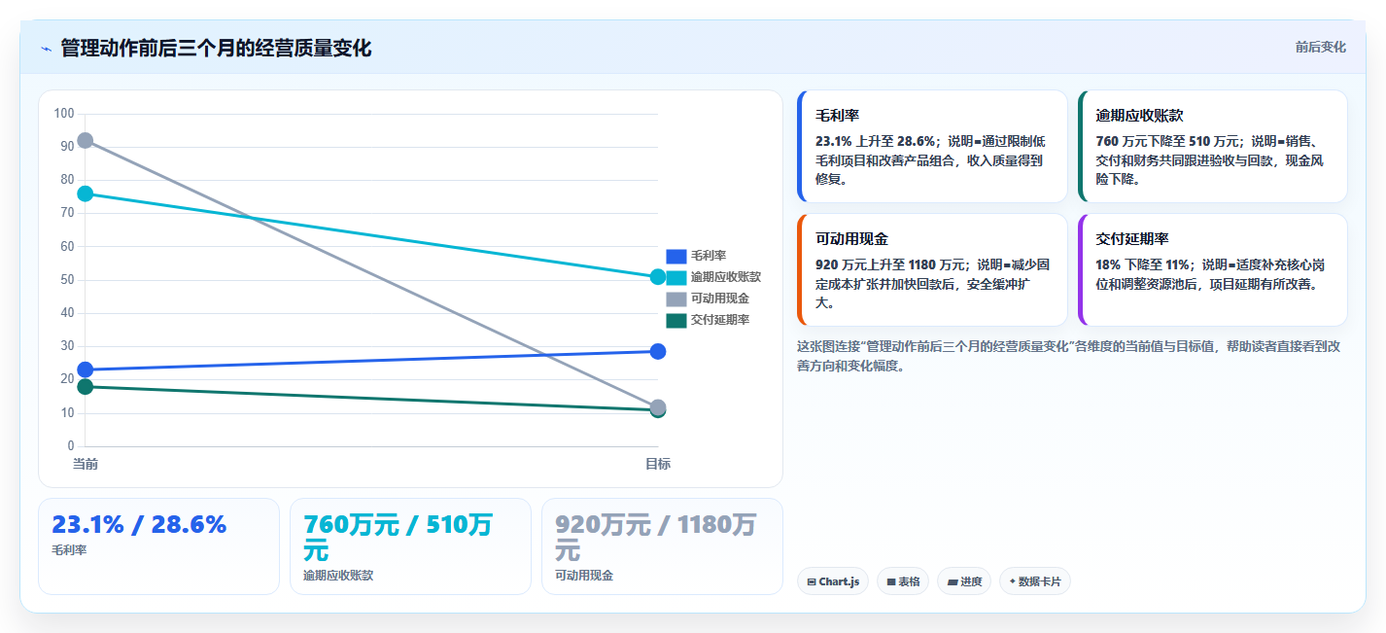Viewport: 1386px width, 633px height.
Task: Click the 0 y-axis tick label
Action: pos(70,446)
